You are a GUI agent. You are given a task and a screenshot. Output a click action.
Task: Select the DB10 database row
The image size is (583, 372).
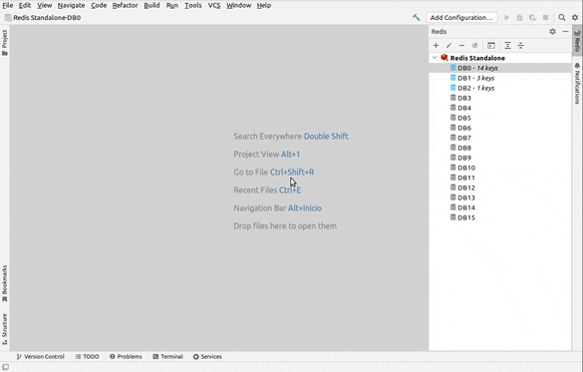[500, 168]
